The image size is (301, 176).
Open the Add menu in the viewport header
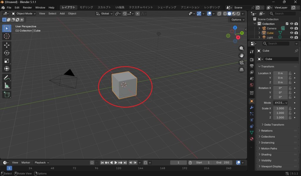62,14
